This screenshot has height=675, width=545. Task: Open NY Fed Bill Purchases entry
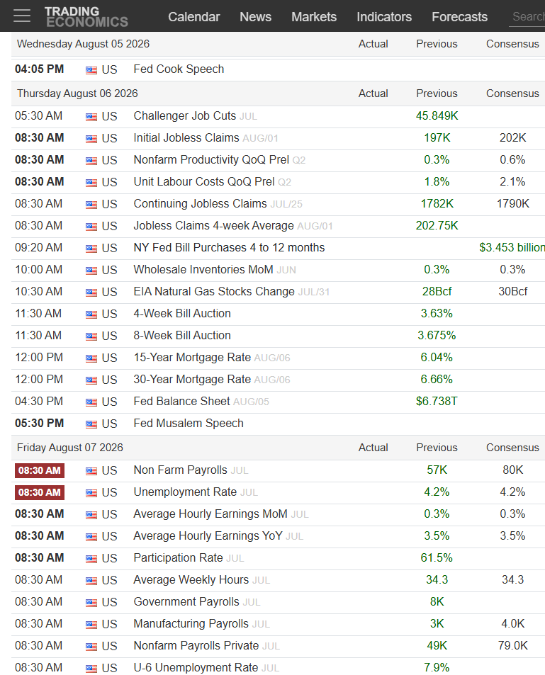pos(229,247)
